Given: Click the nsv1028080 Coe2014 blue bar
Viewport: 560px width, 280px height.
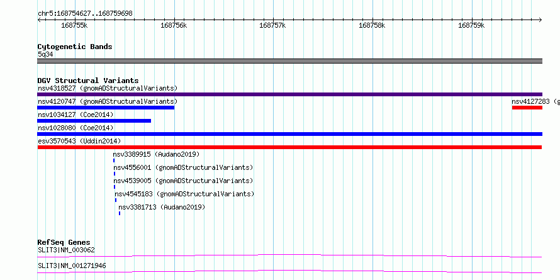Looking at the screenshot, I should click(289, 134).
